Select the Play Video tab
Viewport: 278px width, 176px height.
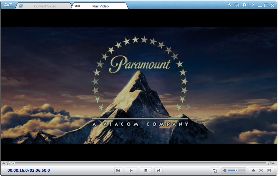100,6
